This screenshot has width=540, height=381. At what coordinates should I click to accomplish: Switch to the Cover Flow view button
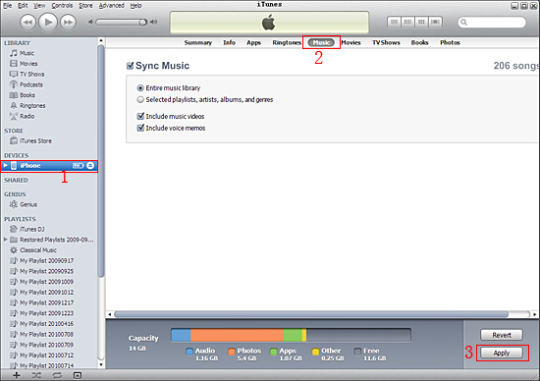(x=435, y=22)
